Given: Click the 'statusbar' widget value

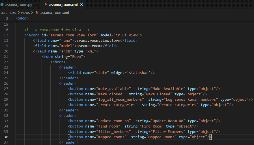Looking at the screenshot, I should [x=139, y=72].
